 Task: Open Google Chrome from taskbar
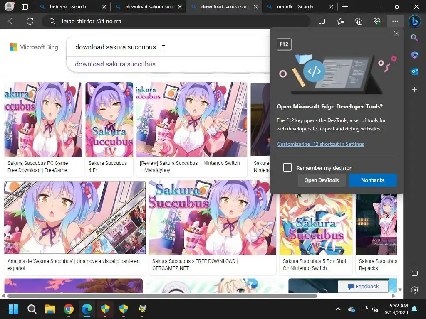tap(69, 309)
